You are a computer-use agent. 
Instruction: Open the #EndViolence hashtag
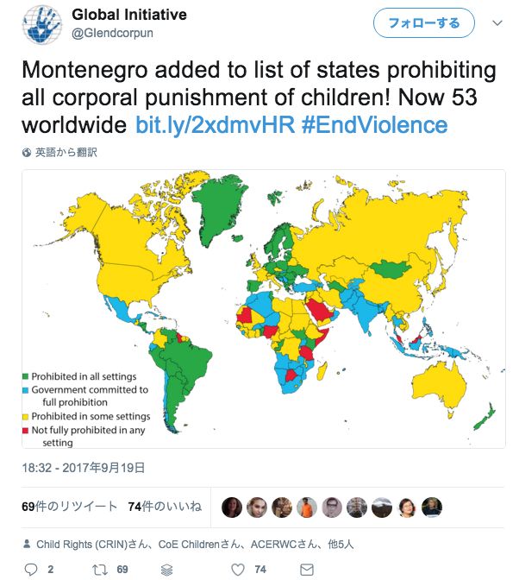[374, 126]
